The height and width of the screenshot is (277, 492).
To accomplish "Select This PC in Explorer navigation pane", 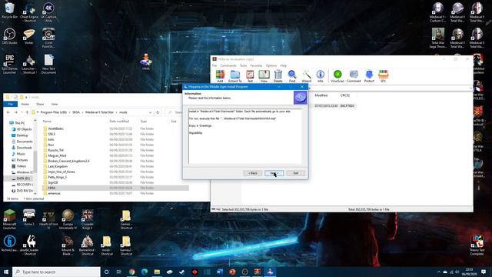I will [19, 123].
